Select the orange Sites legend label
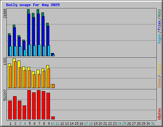Screen dimensions: 163x127 click(x=159, y=83)
